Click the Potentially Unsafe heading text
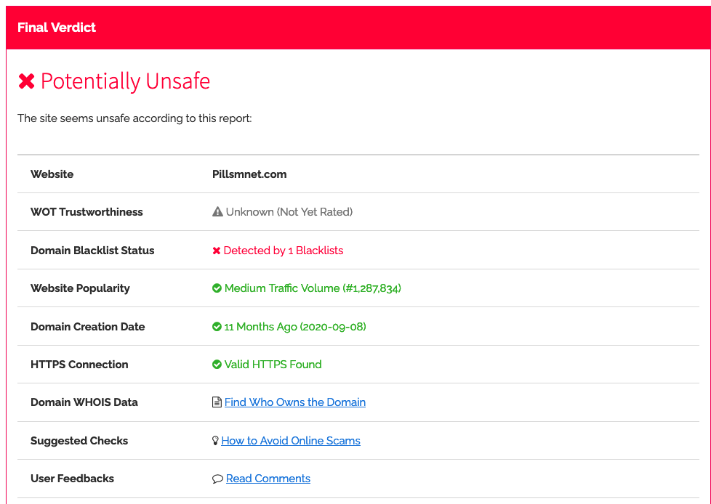 [x=125, y=81]
